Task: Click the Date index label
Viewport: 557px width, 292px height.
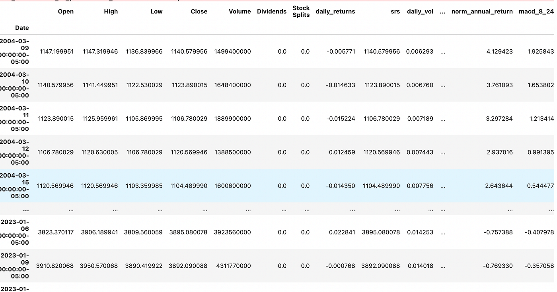Action: [x=22, y=28]
